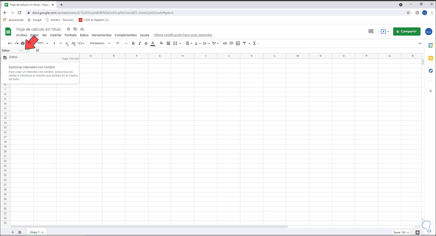
Task: Open Google Keep in the side panel
Action: 431,58
